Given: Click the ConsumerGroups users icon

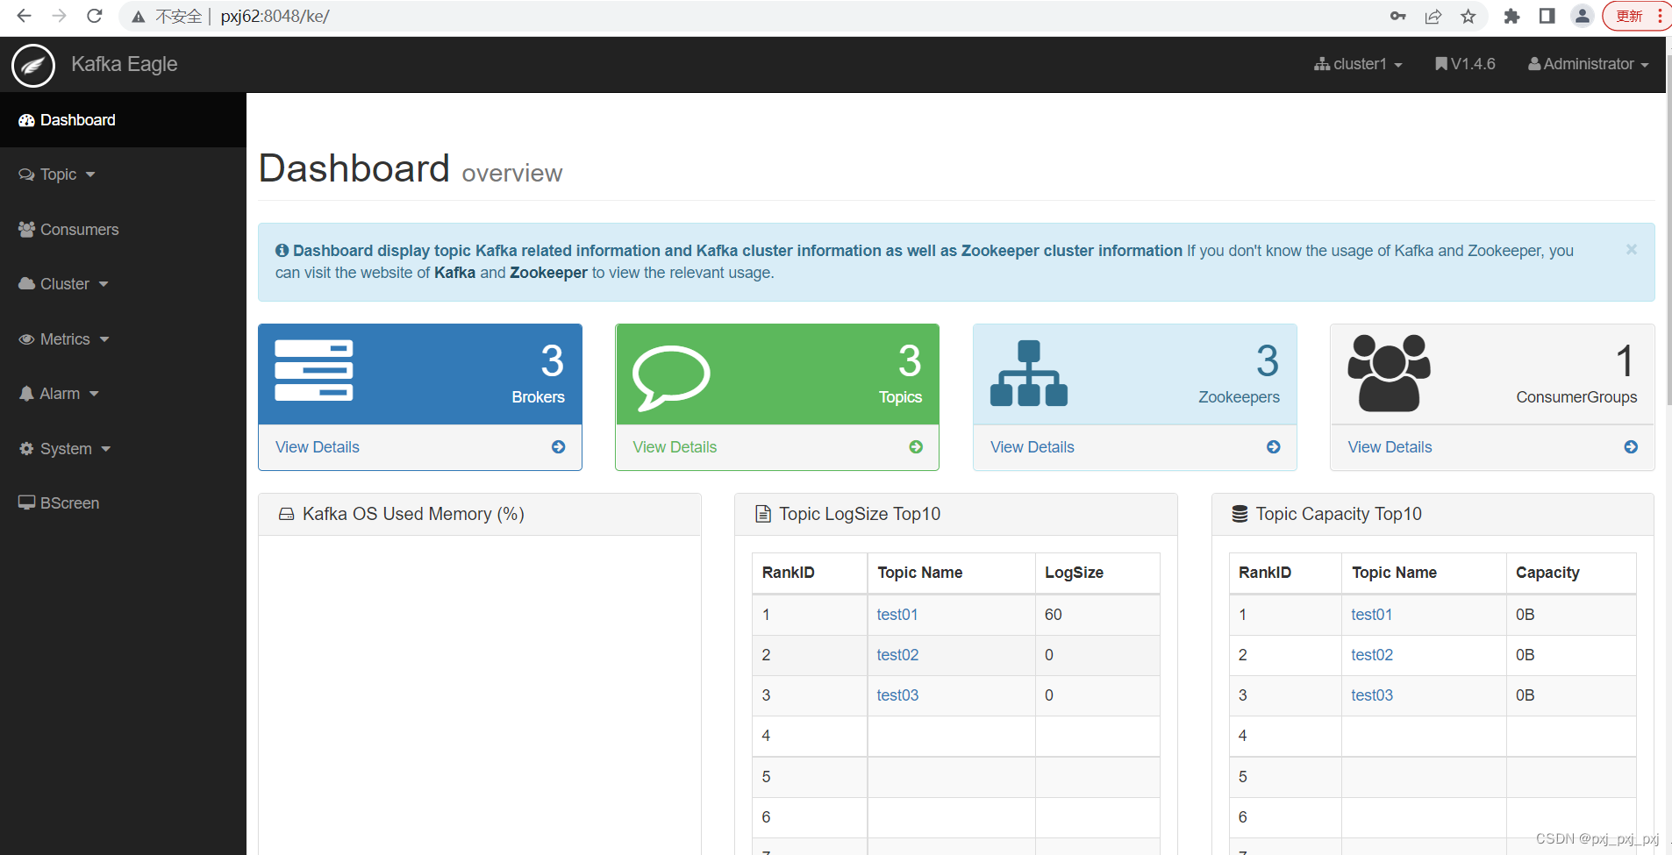Looking at the screenshot, I should 1389,373.
